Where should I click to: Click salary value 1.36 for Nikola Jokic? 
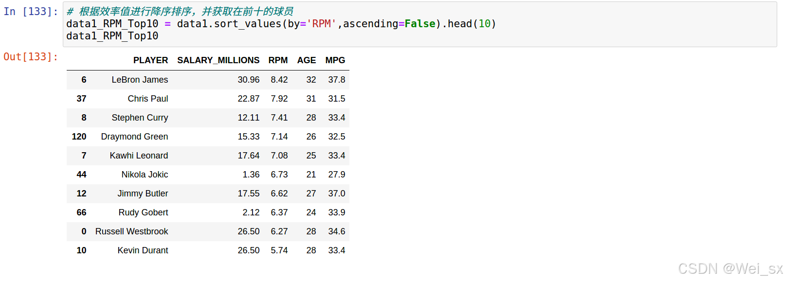[251, 175]
